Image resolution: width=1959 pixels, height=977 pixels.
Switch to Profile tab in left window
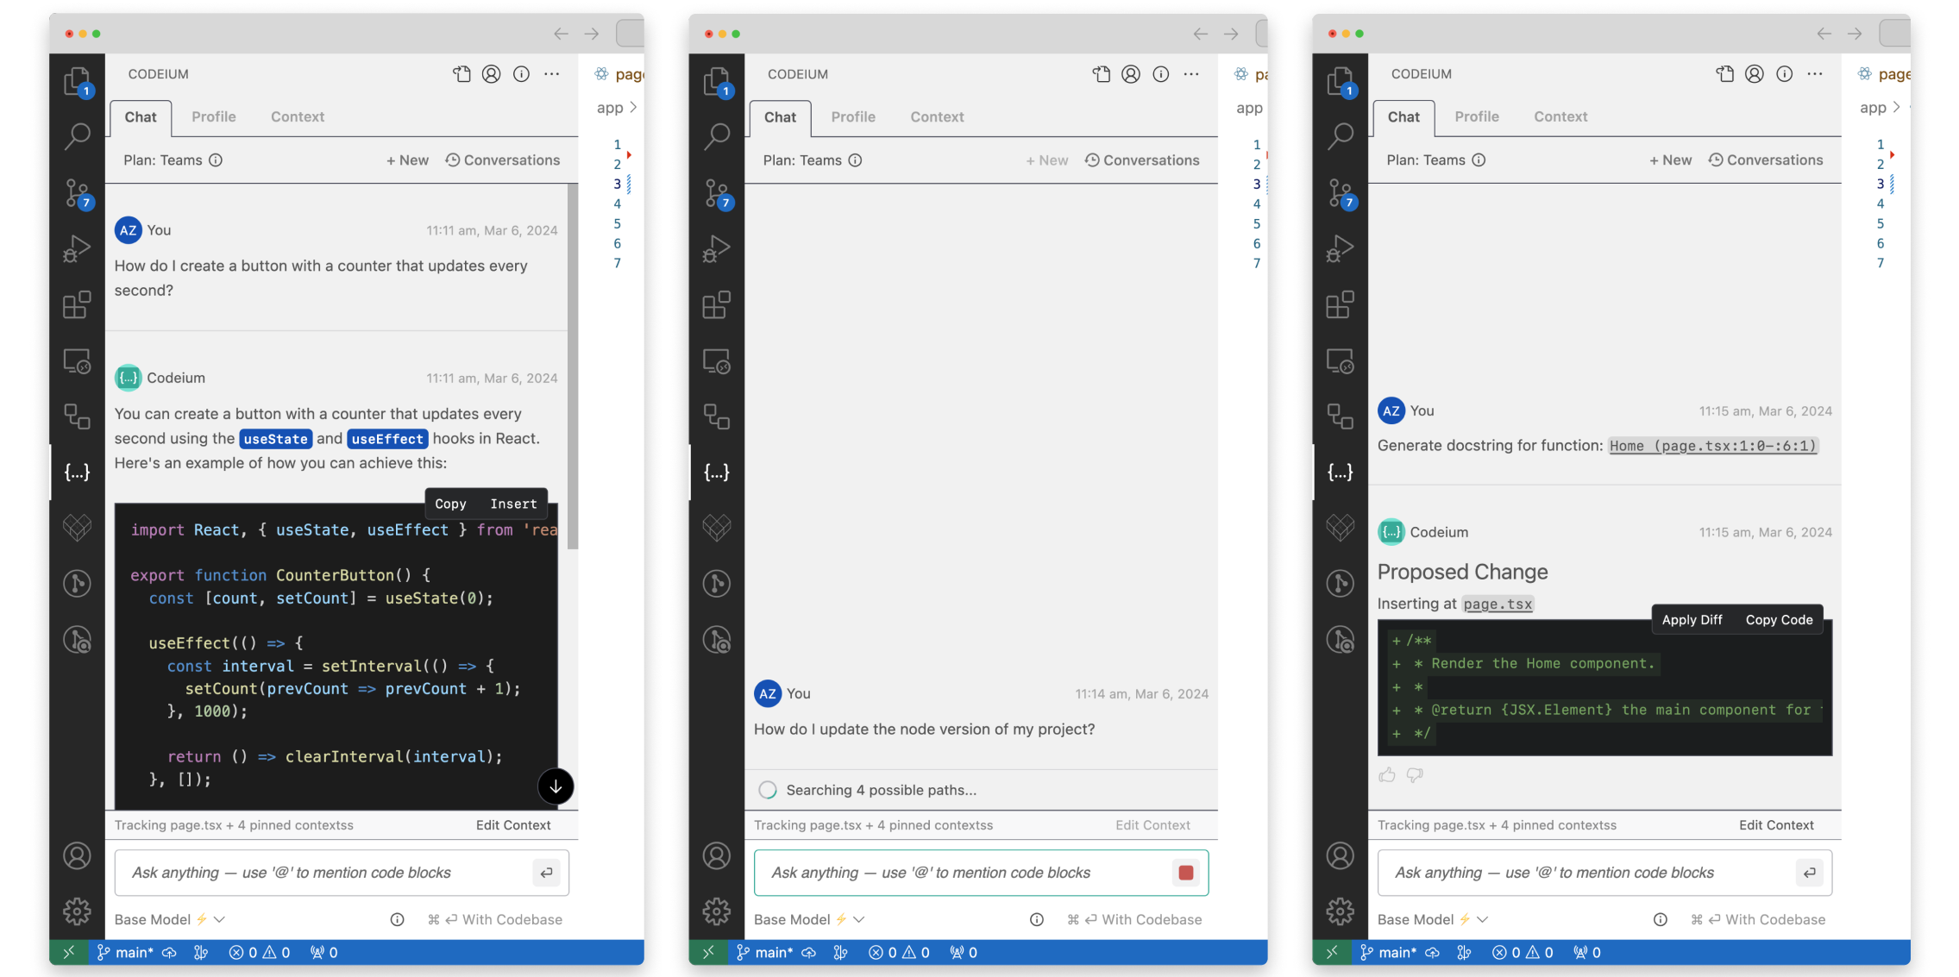pyautogui.click(x=214, y=117)
